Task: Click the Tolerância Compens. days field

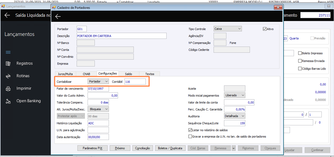Action: pyautogui.click(x=98, y=102)
